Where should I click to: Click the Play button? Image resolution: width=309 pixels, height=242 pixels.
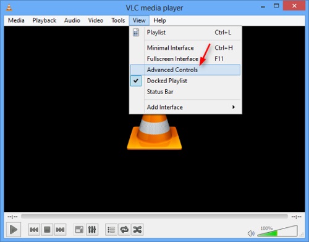pos(14,229)
